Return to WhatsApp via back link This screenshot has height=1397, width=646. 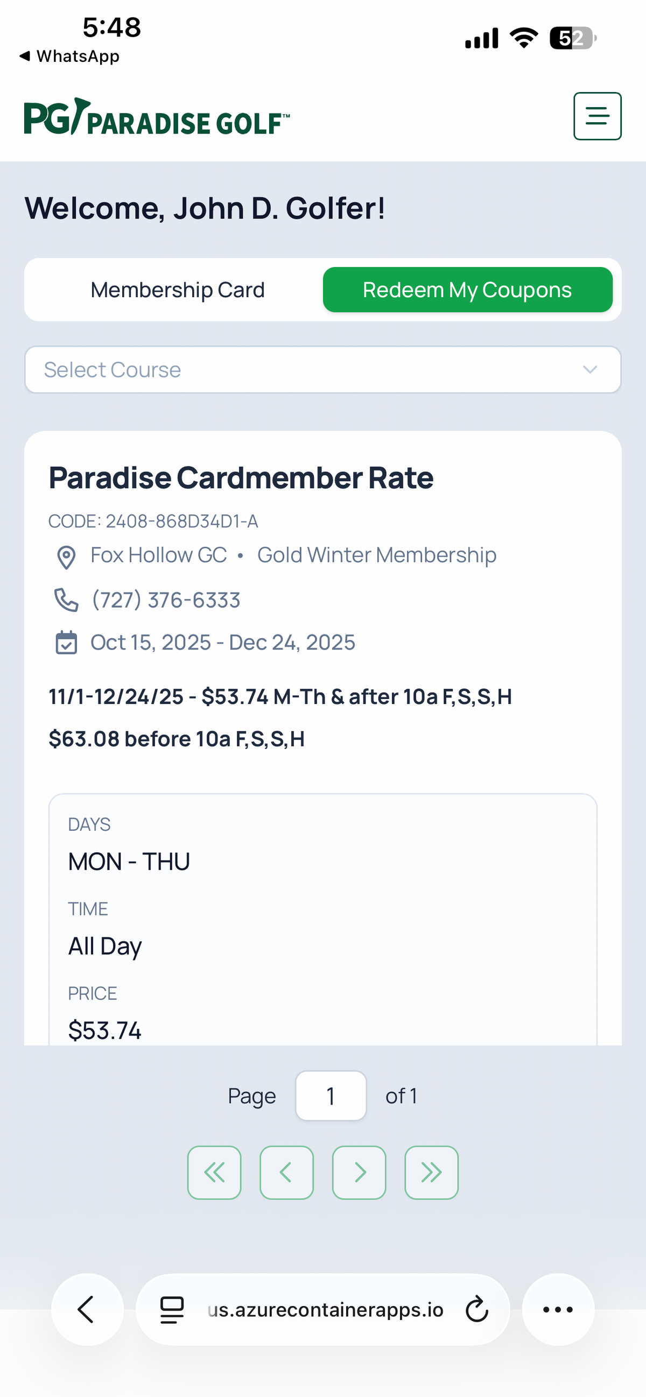click(x=69, y=56)
